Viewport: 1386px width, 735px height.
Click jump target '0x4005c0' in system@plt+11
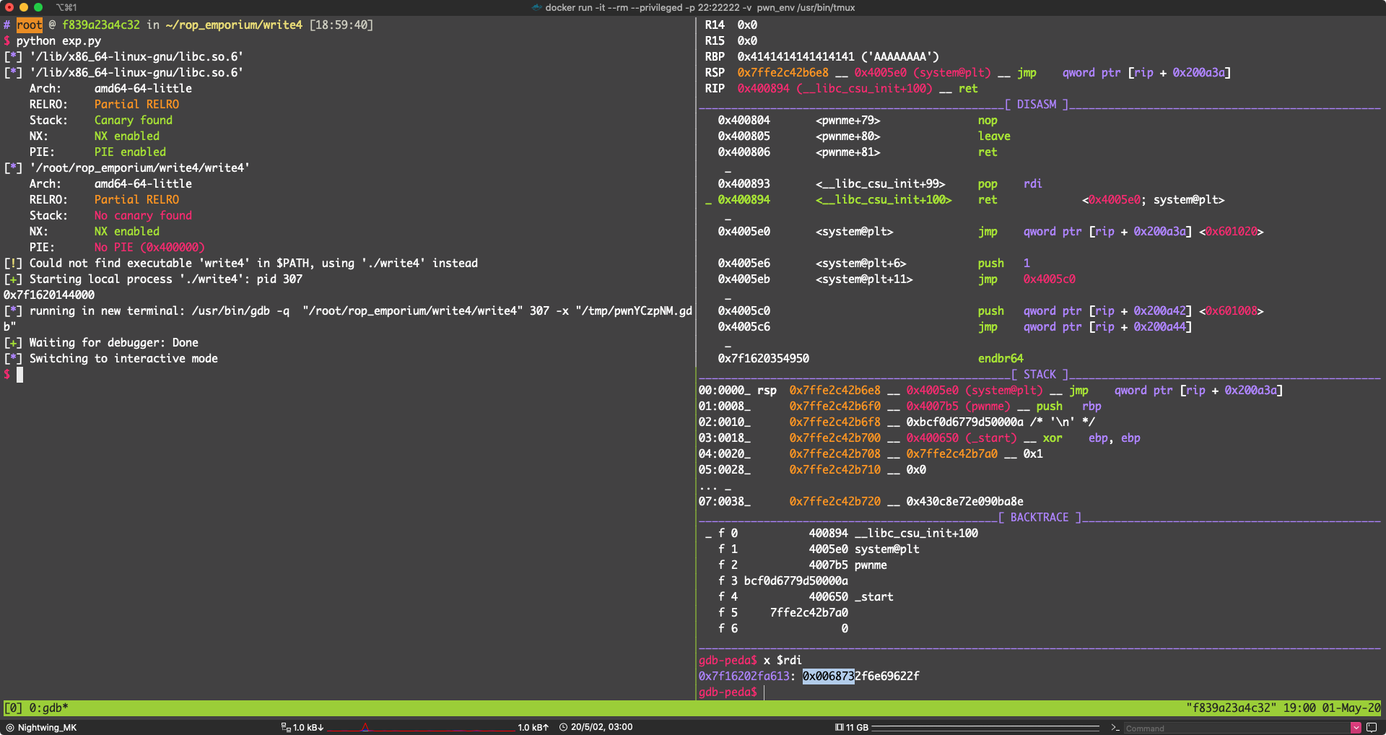tap(1050, 279)
